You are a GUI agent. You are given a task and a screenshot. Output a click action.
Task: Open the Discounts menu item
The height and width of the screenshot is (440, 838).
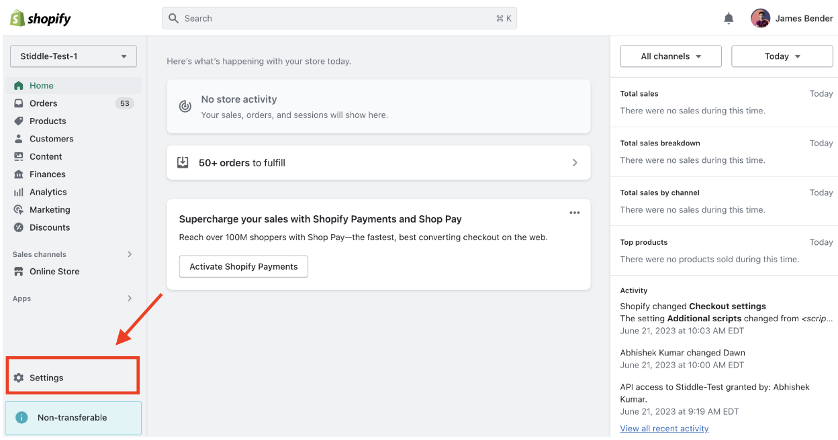[x=73, y=227]
